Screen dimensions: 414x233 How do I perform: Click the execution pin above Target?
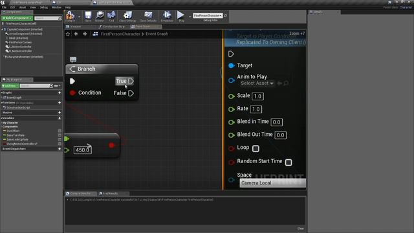click(x=231, y=54)
